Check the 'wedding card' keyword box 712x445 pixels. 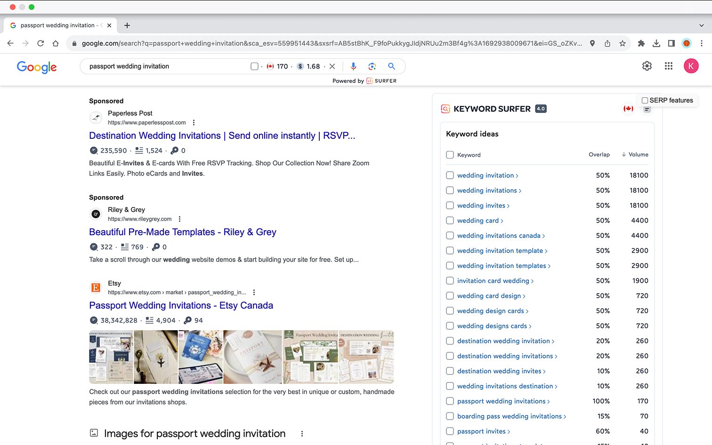click(450, 220)
